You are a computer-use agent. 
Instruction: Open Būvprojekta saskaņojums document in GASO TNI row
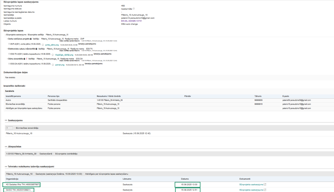(251, 190)
